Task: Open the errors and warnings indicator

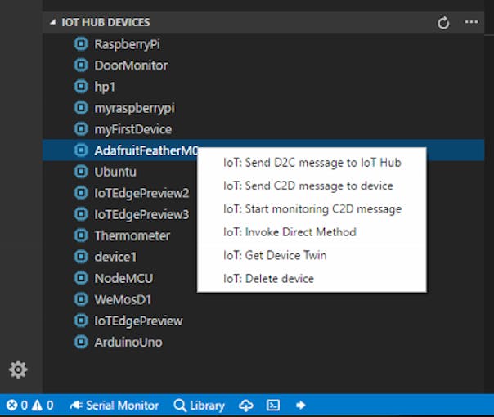Action: tap(30, 406)
